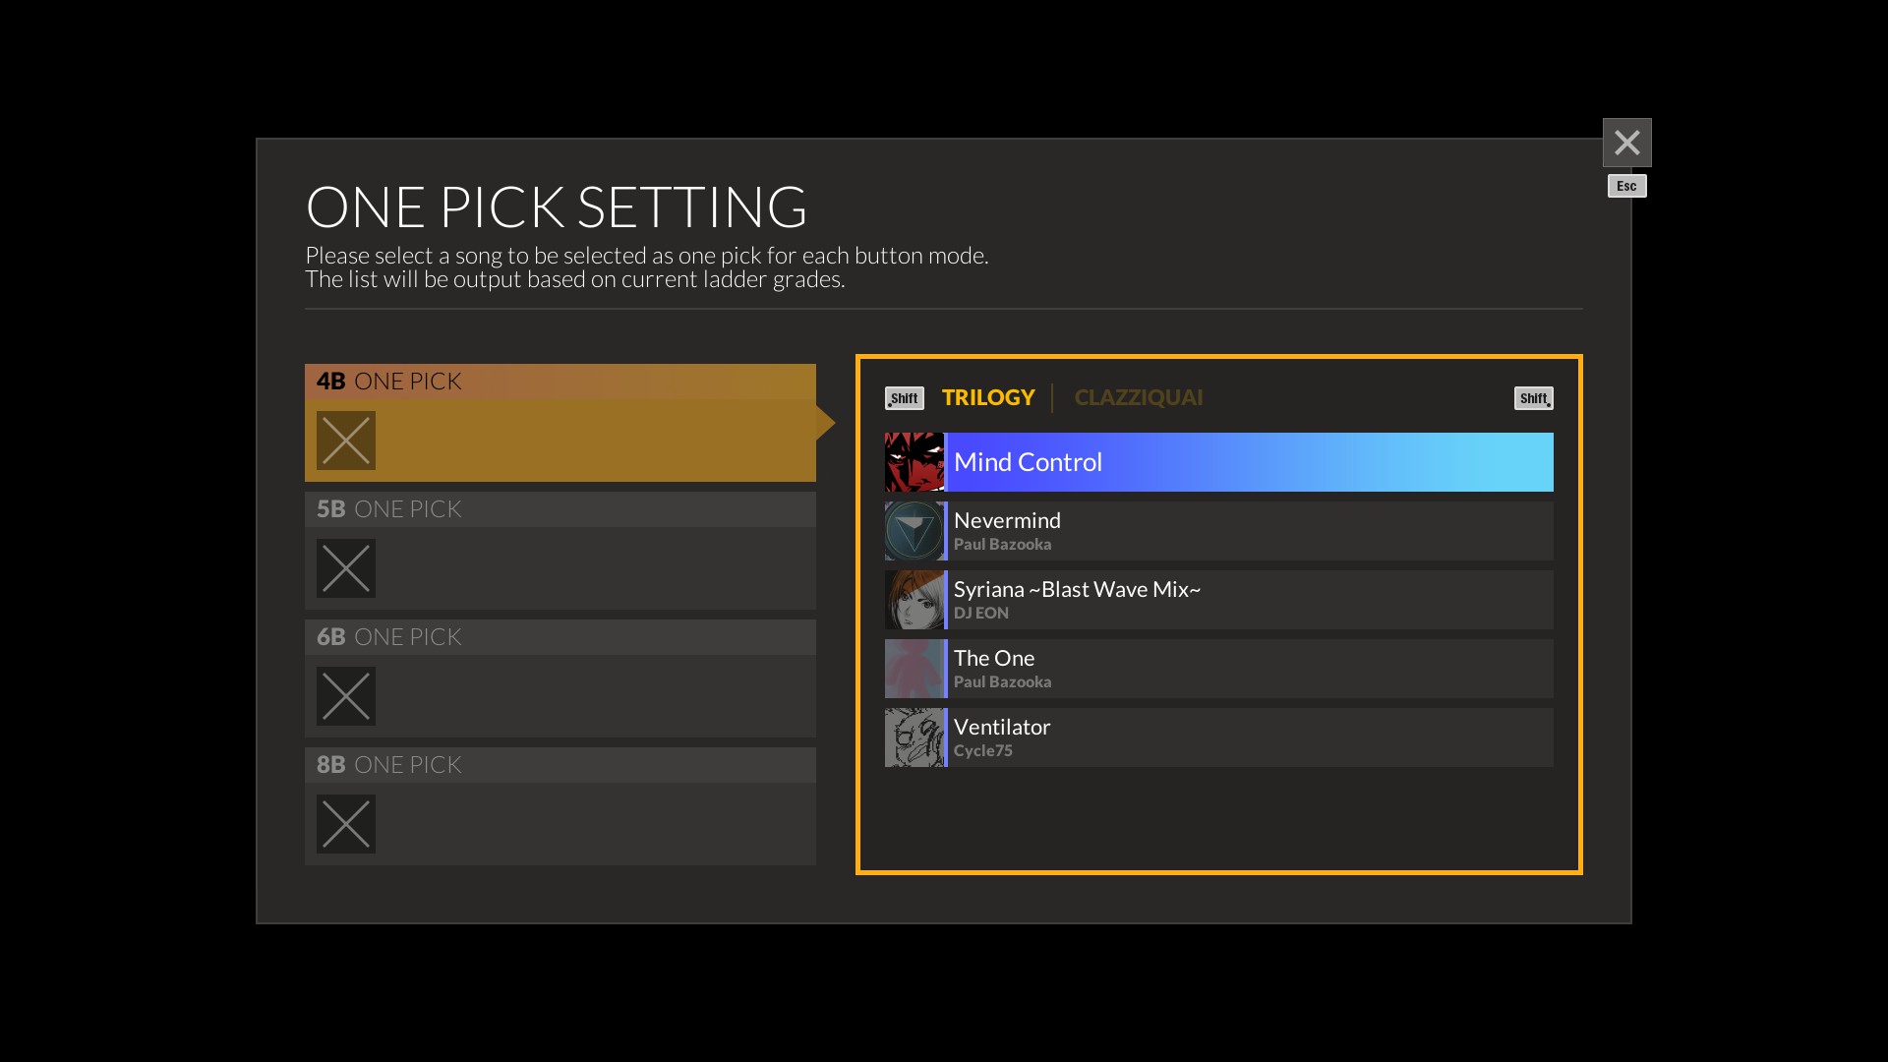Click the empty 4B one pick slot icon
Image resolution: width=1888 pixels, height=1062 pixels.
click(x=345, y=441)
